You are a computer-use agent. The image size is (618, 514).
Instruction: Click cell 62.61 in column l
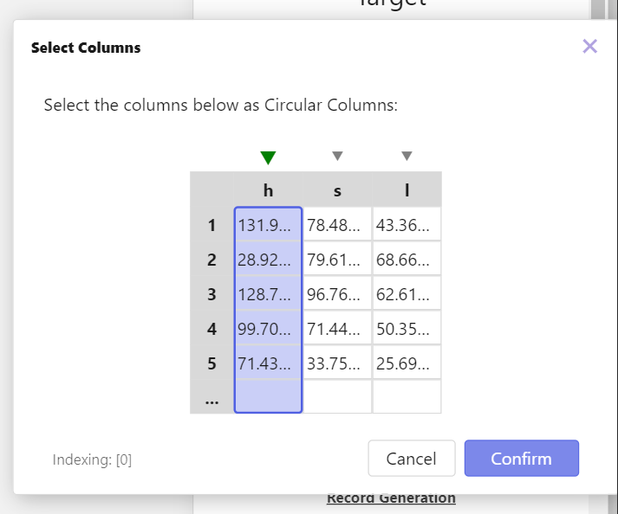407,294
